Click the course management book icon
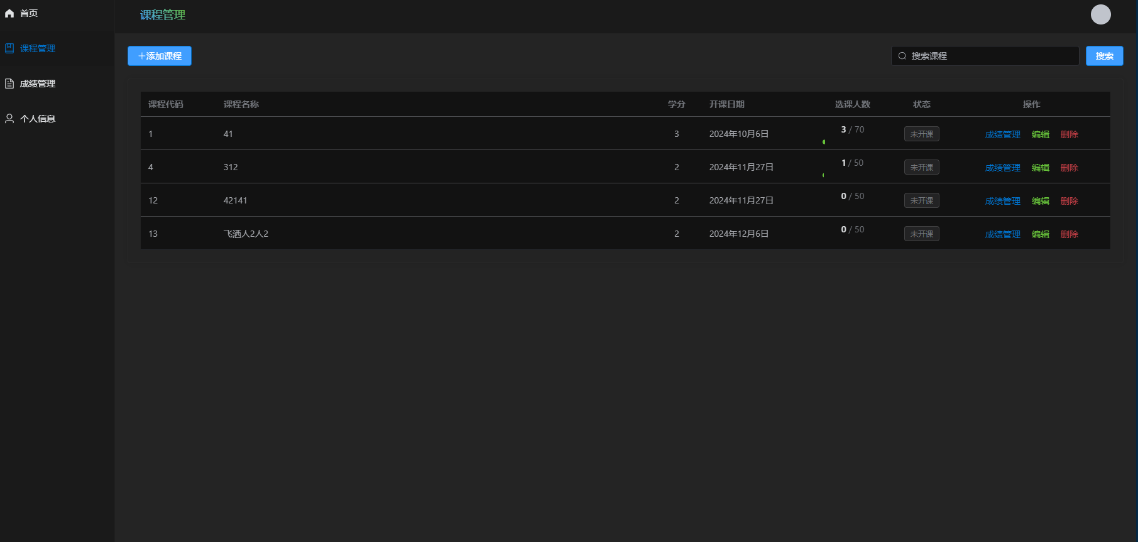Screen dimensions: 1138x542 (x=9, y=48)
